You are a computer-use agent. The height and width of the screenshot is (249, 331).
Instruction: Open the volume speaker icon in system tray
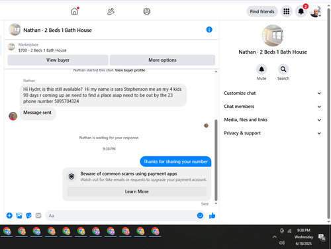tap(282, 243)
